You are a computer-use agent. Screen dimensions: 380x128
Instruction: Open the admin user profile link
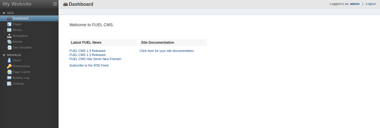point(355,4)
